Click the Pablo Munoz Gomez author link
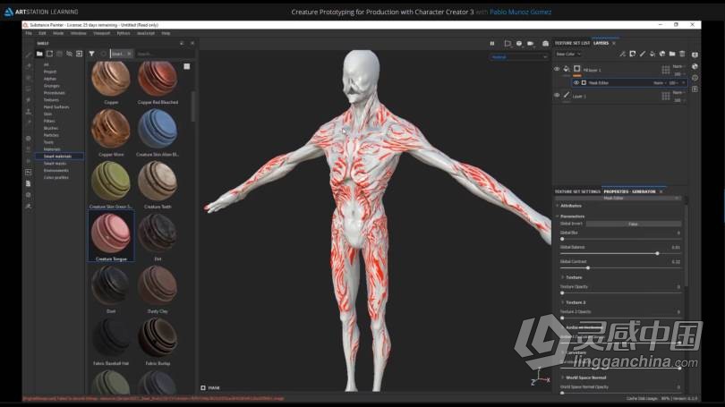The width and height of the screenshot is (725, 407). [x=520, y=12]
